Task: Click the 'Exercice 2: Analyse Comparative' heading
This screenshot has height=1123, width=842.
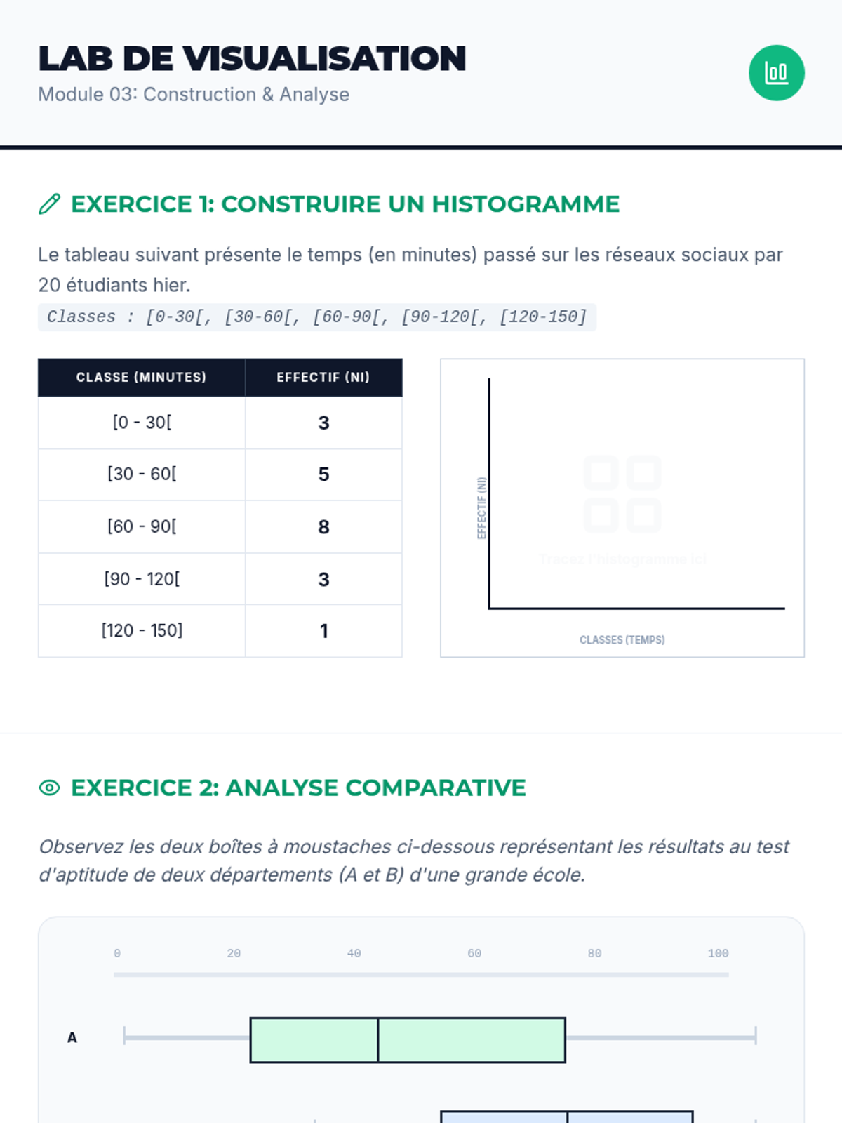Action: pos(298,788)
